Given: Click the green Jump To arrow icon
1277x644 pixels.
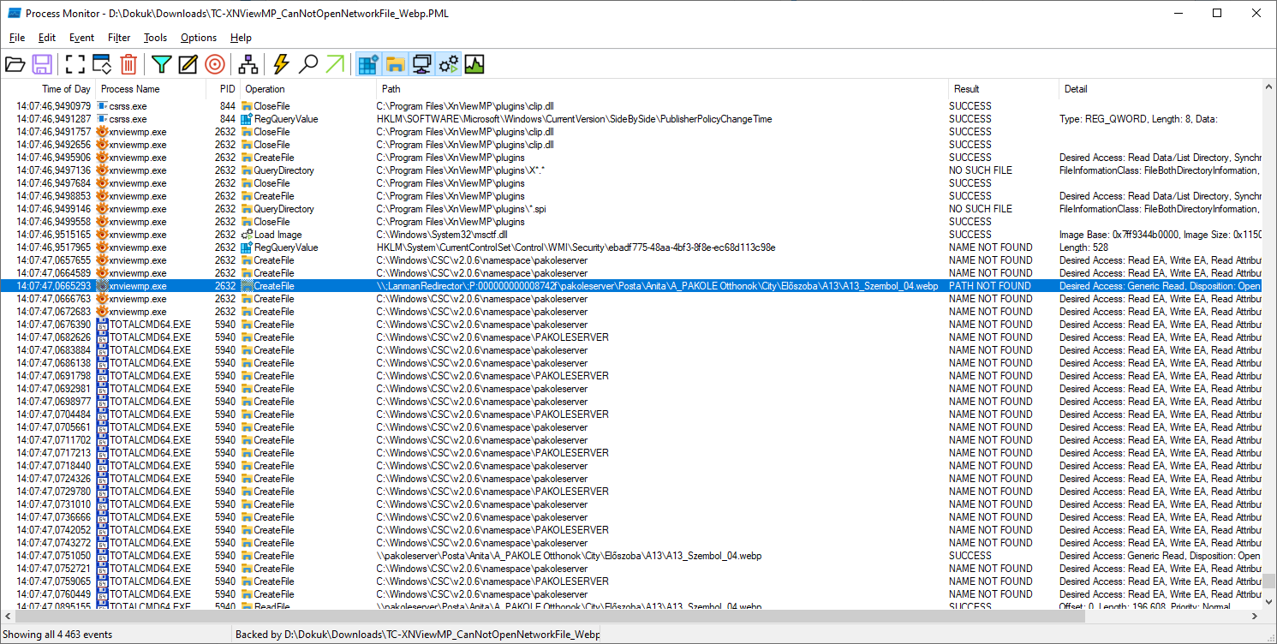Looking at the screenshot, I should [x=335, y=64].
